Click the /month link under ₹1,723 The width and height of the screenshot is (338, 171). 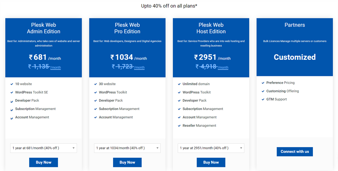click(x=139, y=67)
